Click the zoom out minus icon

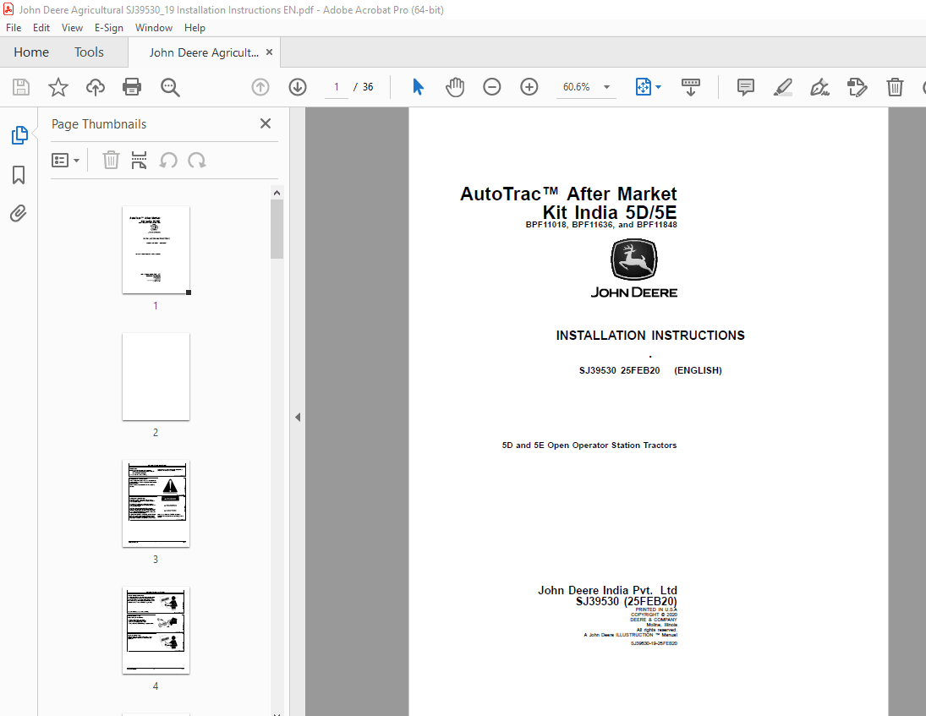pos(492,87)
